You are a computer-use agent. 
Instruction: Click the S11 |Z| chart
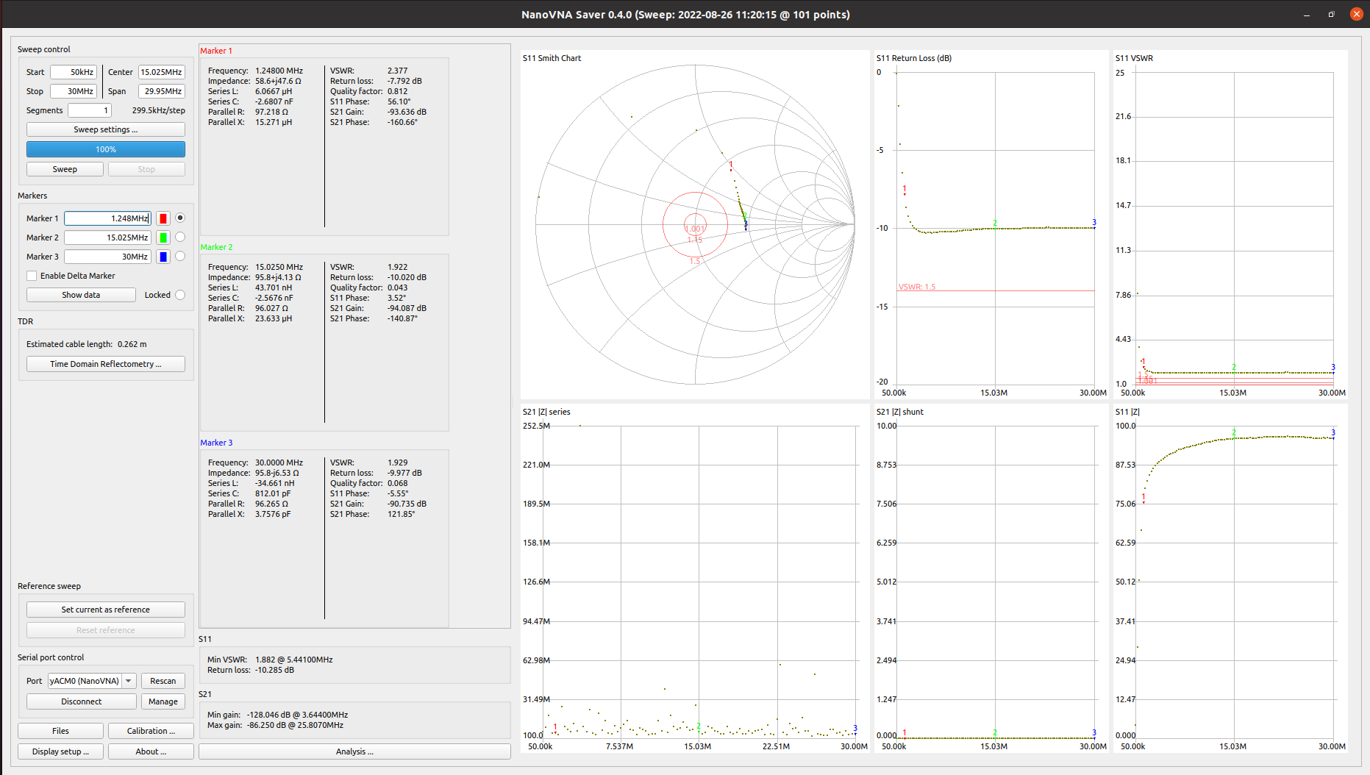(x=1230, y=578)
